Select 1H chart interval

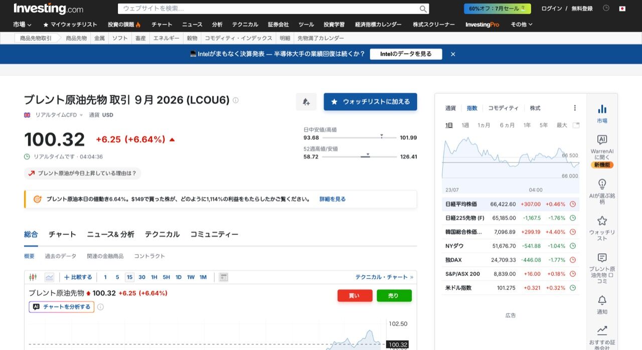click(x=154, y=277)
